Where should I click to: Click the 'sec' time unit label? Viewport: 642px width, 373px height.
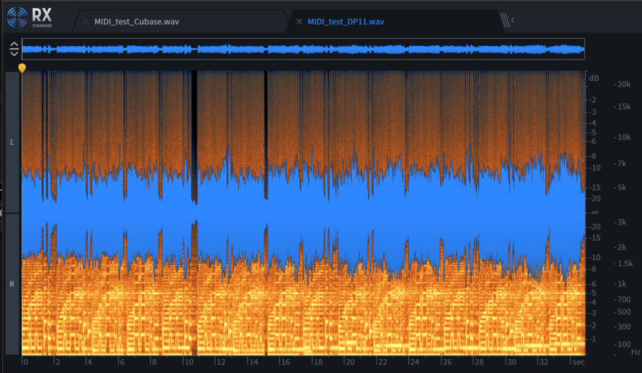click(x=577, y=362)
